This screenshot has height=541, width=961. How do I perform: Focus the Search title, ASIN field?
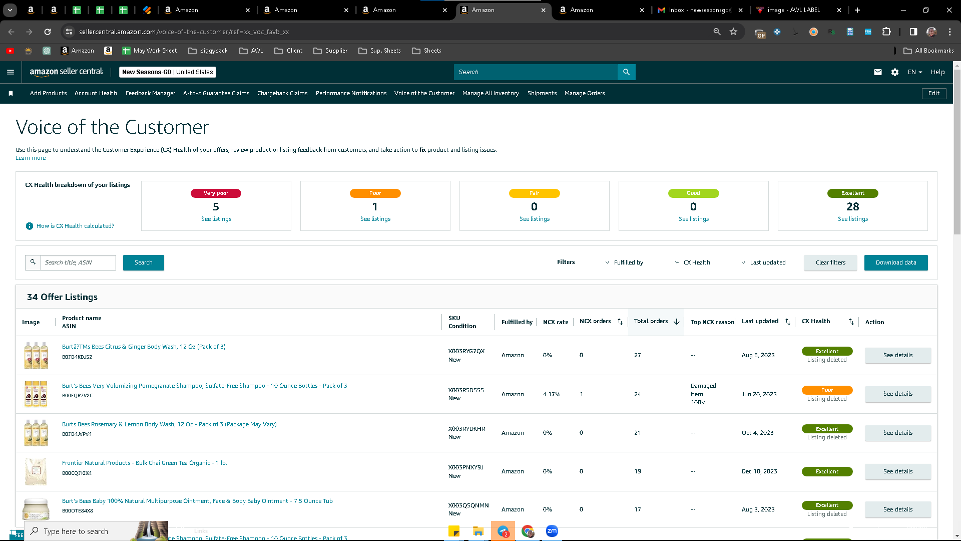pos(78,262)
